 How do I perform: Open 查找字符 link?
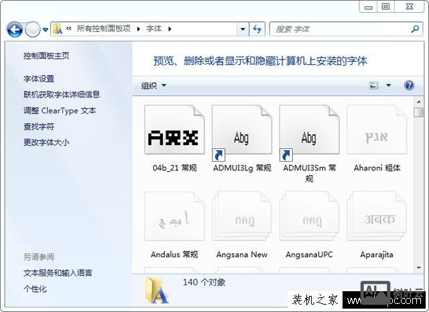[x=39, y=127]
